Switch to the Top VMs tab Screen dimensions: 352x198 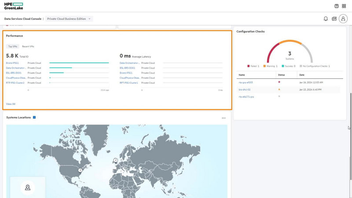tap(13, 47)
